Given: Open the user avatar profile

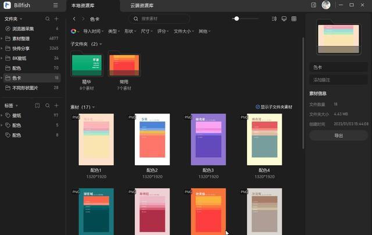Looking at the screenshot, I should click(x=326, y=5).
